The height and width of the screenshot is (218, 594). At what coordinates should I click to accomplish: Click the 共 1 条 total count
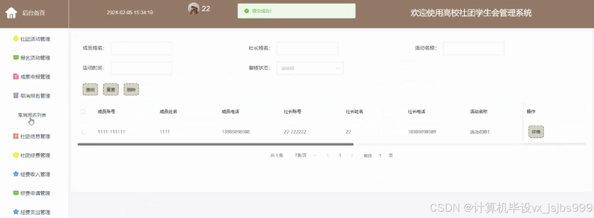pyautogui.click(x=277, y=155)
